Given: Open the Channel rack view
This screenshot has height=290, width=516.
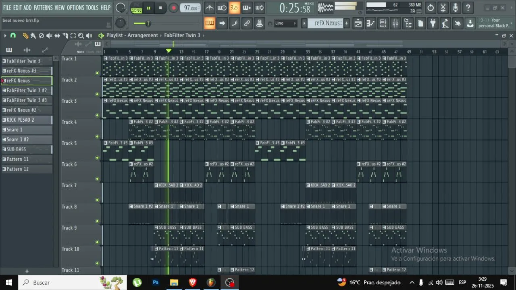Looking at the screenshot, I should pyautogui.click(x=383, y=23).
